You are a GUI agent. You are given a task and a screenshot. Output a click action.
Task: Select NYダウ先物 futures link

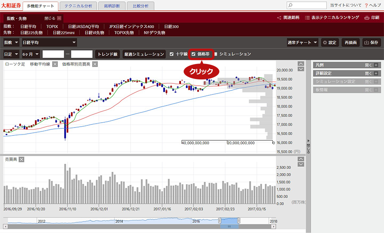tap(154, 33)
